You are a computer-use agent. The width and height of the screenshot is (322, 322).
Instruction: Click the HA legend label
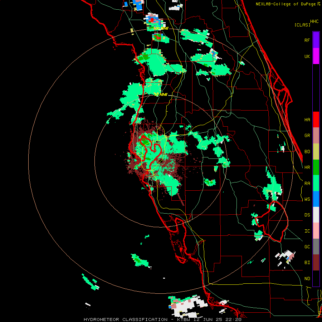point(307,120)
